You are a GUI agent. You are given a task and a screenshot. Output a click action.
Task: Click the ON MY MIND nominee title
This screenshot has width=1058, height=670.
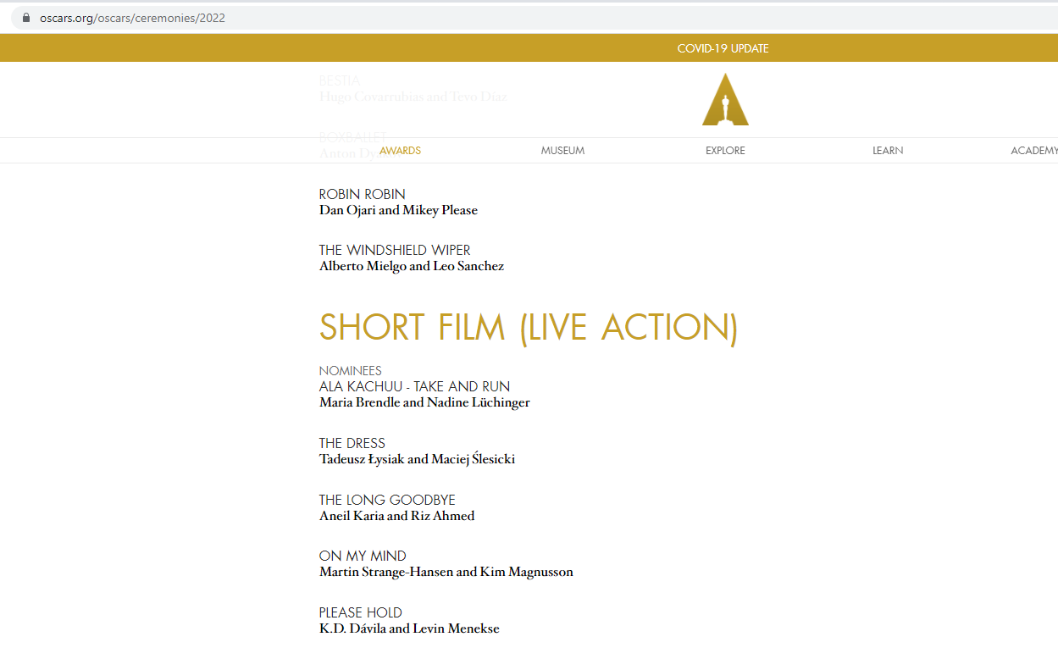363,556
